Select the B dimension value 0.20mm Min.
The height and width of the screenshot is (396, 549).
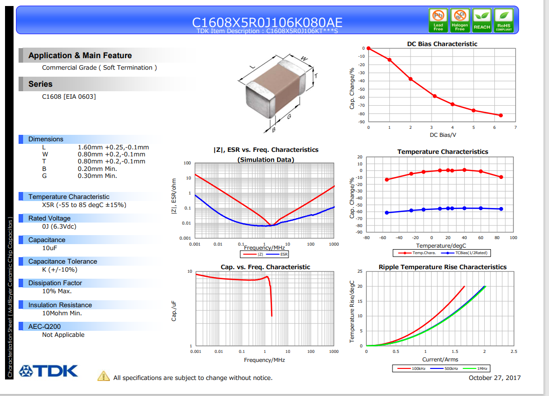point(97,168)
